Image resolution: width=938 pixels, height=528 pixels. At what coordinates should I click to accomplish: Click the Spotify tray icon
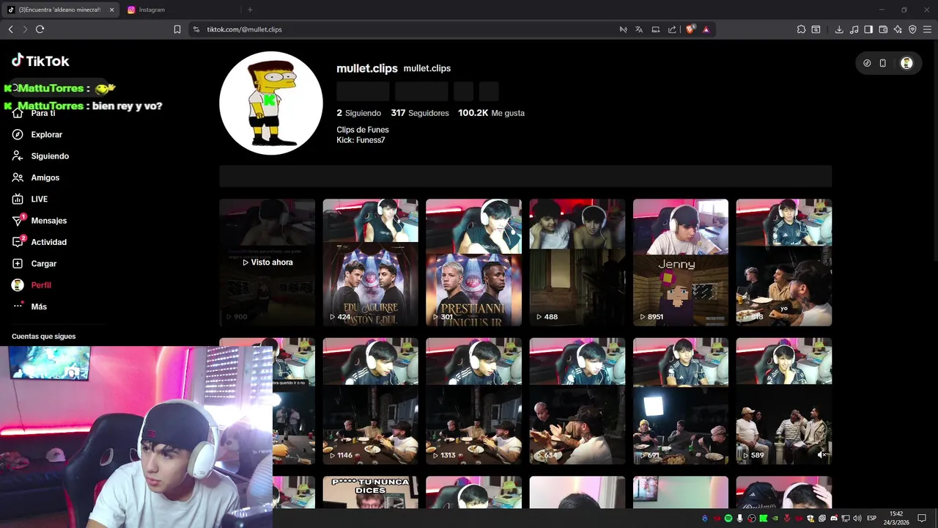[x=728, y=518]
